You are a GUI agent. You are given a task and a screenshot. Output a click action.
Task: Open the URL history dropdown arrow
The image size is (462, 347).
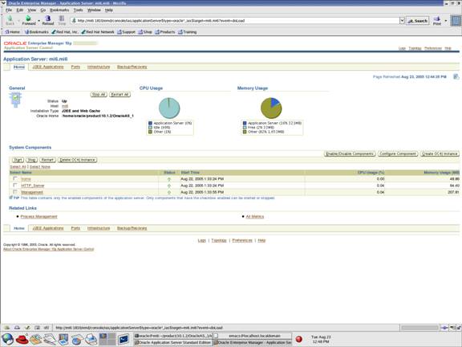pyautogui.click(x=402, y=21)
